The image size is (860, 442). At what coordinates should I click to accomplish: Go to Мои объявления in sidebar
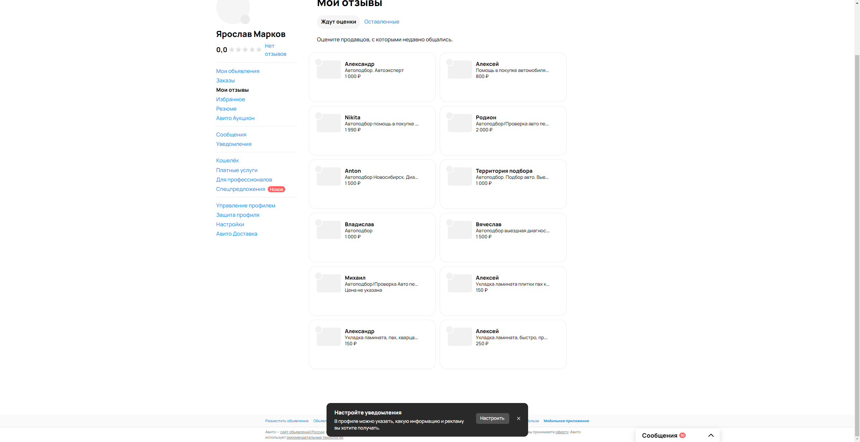(238, 71)
